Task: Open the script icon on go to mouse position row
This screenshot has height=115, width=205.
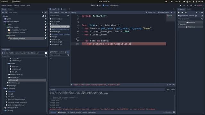Action: coord(46,33)
